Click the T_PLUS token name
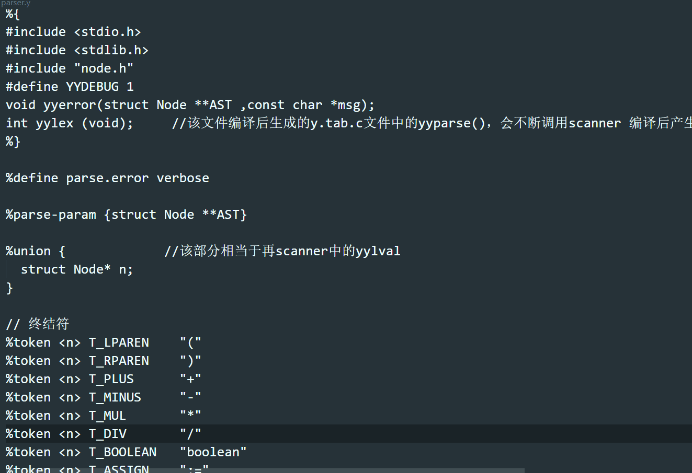 pos(111,379)
